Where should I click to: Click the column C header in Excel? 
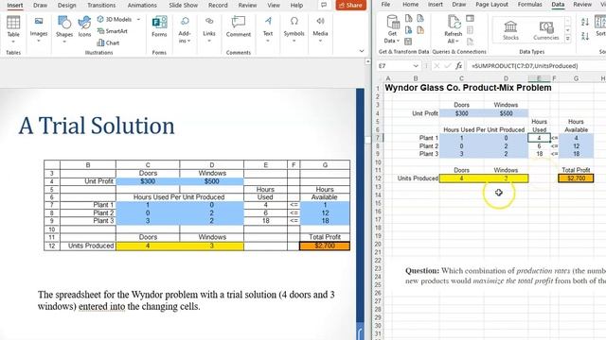coord(461,78)
